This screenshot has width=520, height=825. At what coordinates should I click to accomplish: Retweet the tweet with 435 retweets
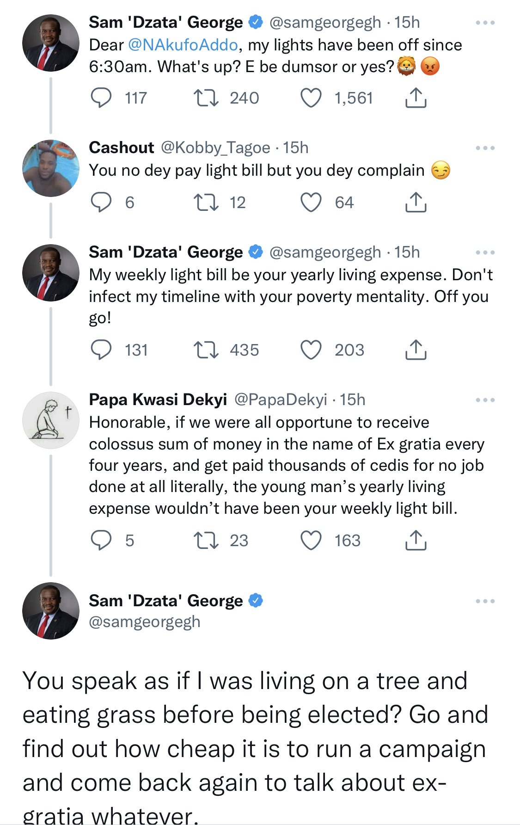point(206,350)
